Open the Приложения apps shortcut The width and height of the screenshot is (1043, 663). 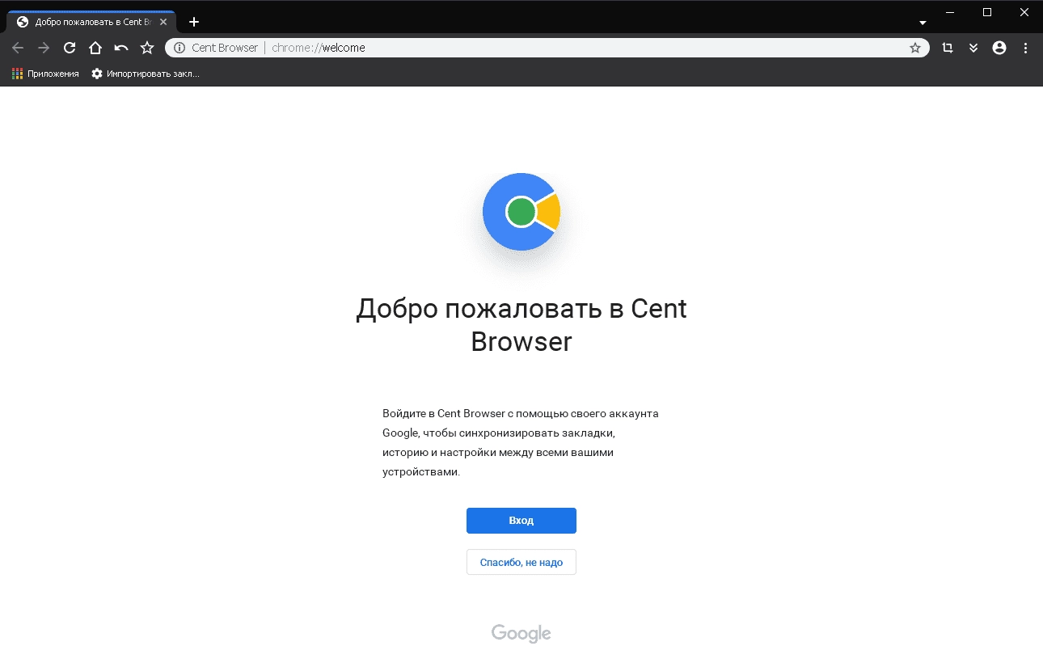click(x=45, y=74)
